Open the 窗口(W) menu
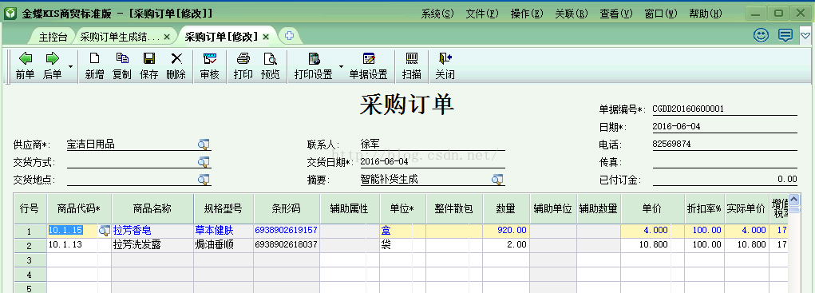Viewport: 815px width, 293px height. click(661, 14)
